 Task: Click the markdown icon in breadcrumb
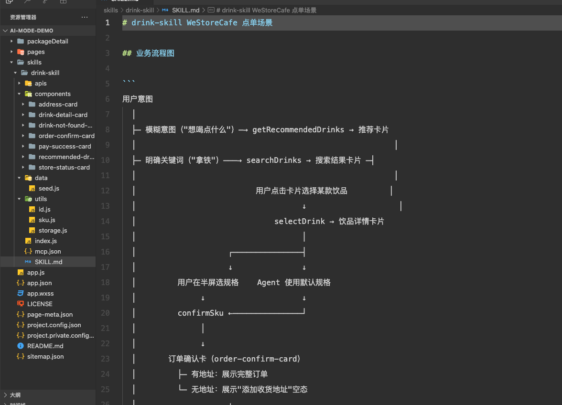[x=165, y=10]
